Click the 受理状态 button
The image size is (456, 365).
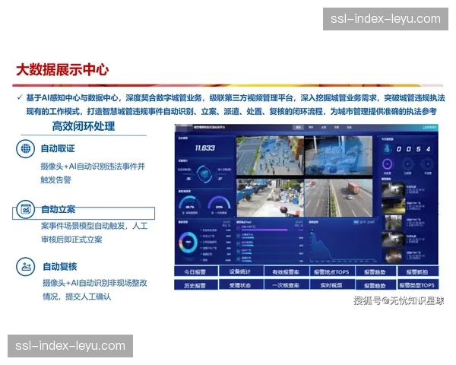(x=240, y=285)
